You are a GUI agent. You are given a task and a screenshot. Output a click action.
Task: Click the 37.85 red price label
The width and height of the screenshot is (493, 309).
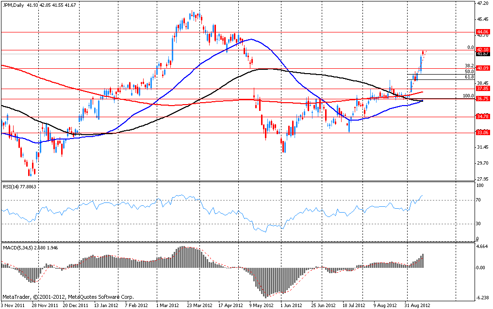(x=482, y=89)
